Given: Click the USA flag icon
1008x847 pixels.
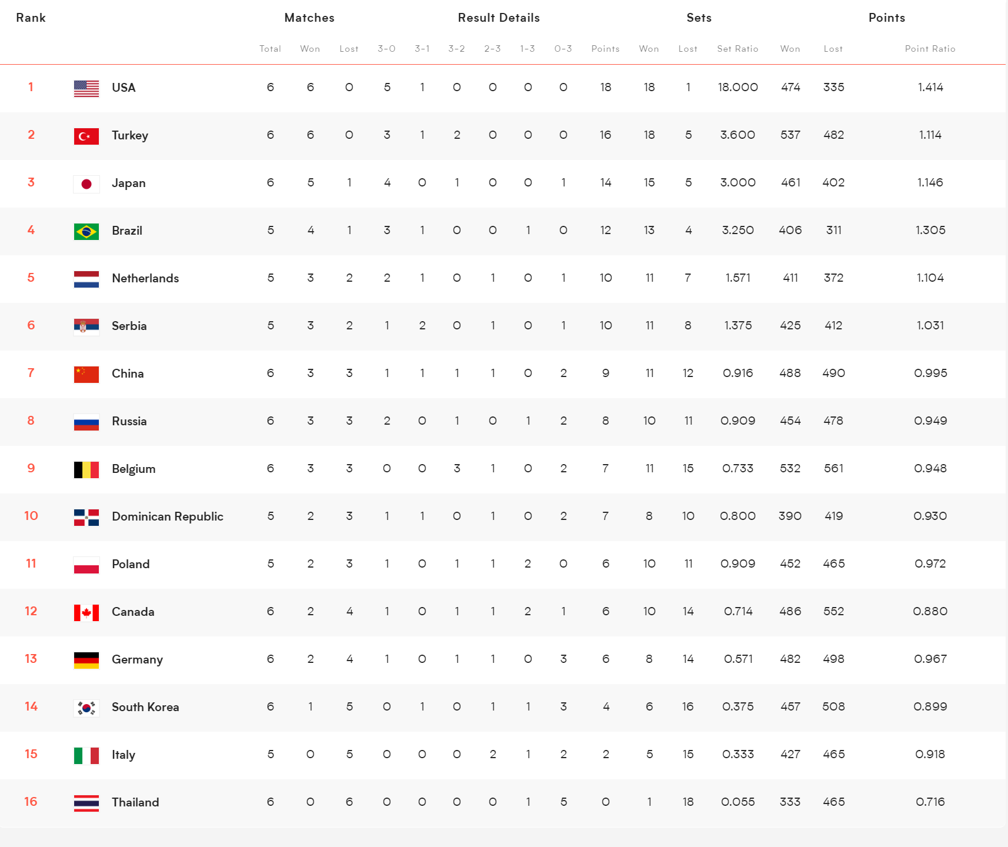Looking at the screenshot, I should point(87,88).
